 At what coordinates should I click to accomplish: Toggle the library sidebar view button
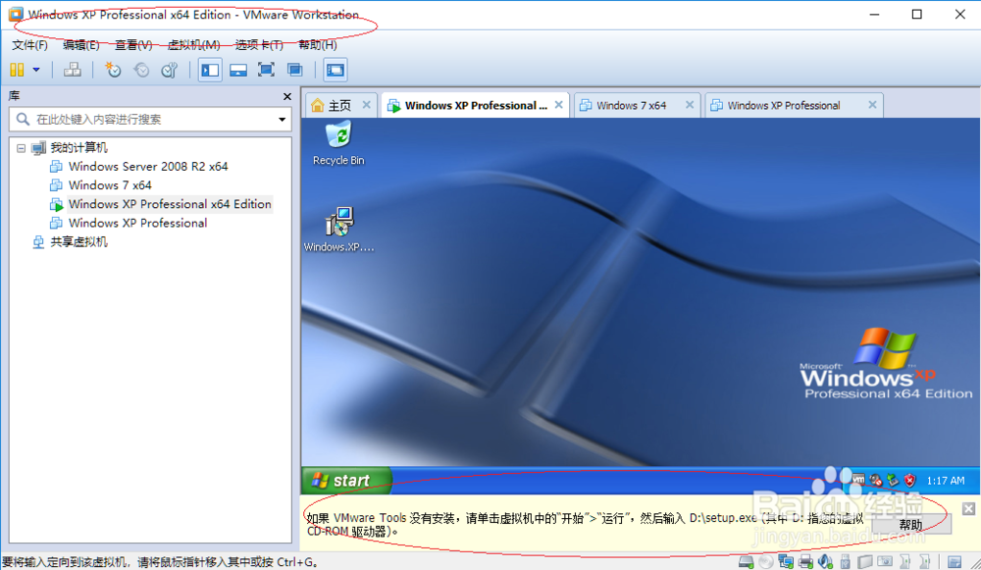210,70
